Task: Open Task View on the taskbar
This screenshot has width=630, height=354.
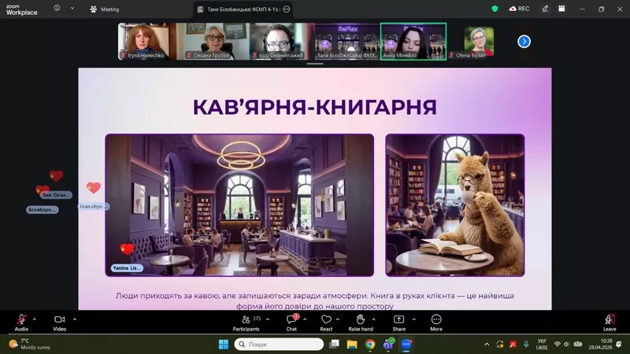Action: coord(334,345)
